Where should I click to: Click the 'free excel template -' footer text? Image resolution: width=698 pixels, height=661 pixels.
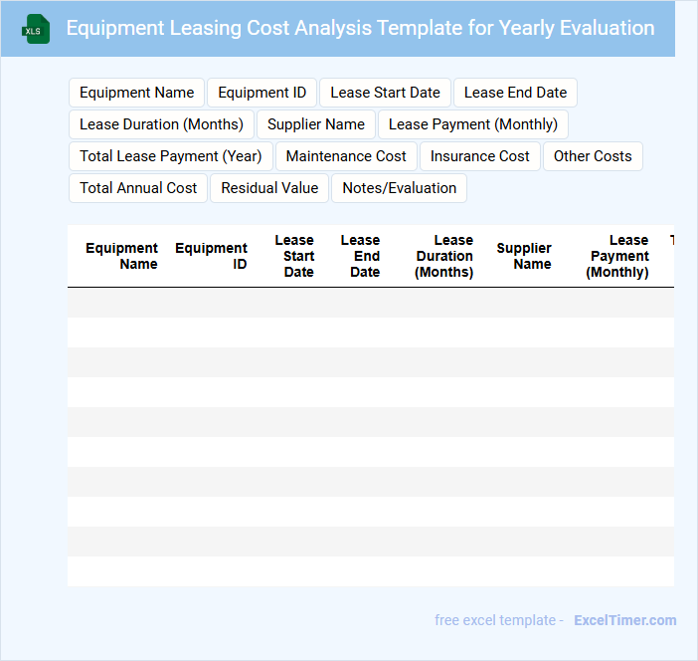[499, 620]
